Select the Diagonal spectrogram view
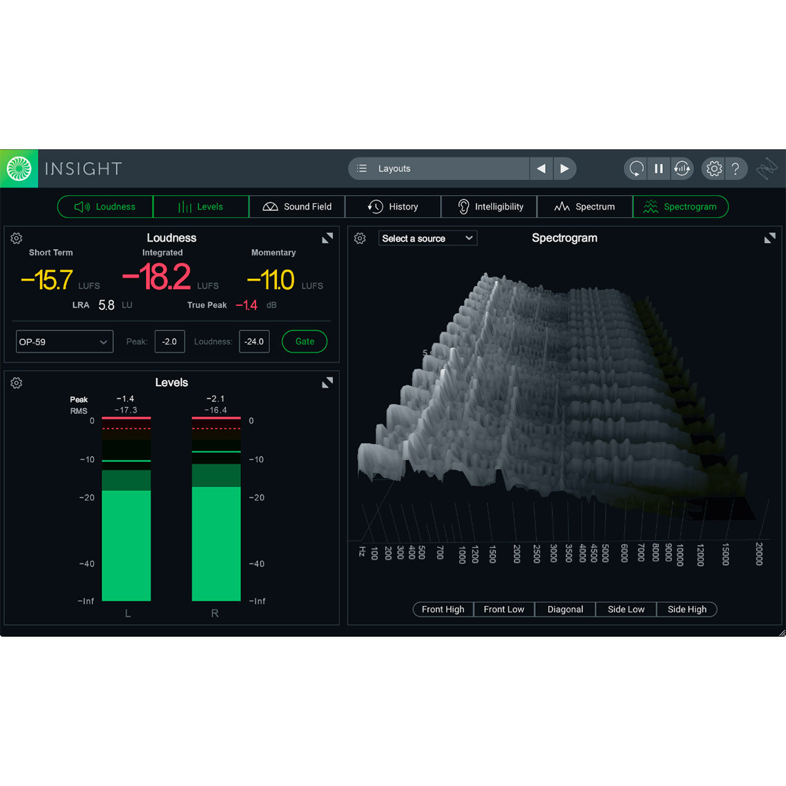 pyautogui.click(x=565, y=609)
